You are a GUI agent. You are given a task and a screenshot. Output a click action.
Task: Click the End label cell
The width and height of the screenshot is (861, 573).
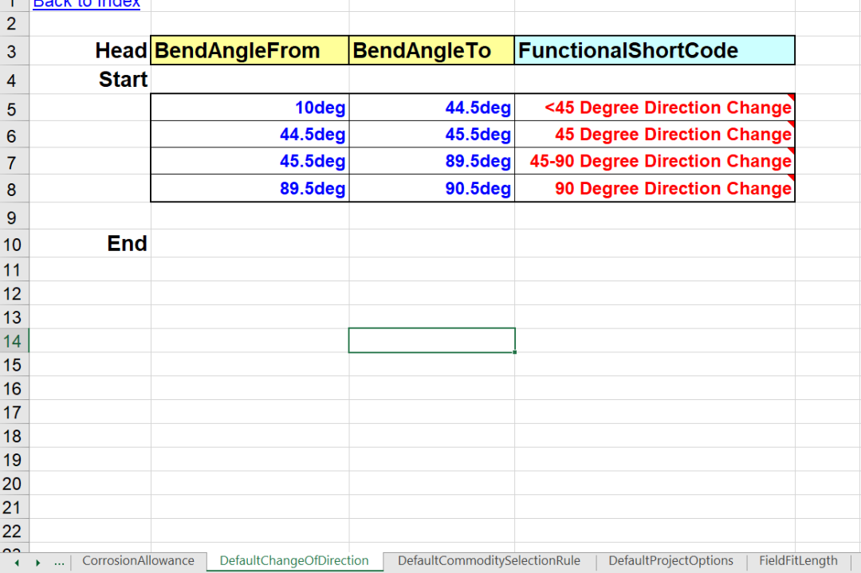click(90, 243)
